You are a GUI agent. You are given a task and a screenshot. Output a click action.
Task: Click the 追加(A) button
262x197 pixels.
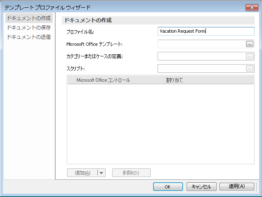click(x=82, y=173)
